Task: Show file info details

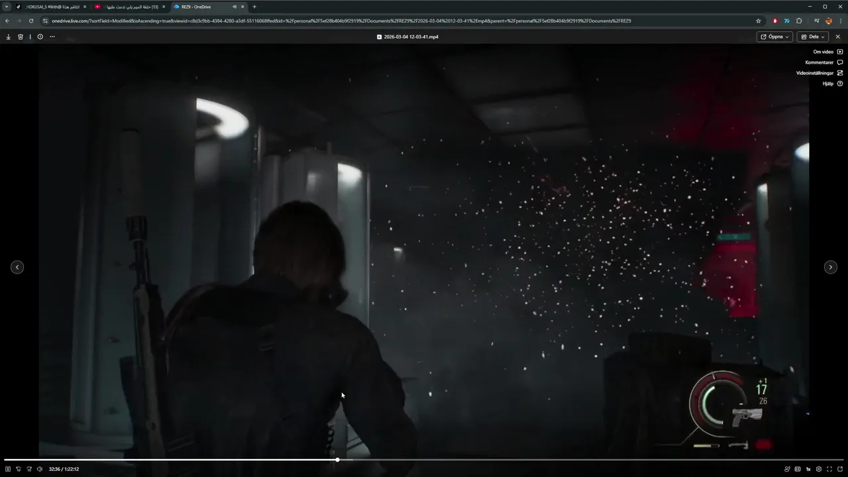Action: 40,36
